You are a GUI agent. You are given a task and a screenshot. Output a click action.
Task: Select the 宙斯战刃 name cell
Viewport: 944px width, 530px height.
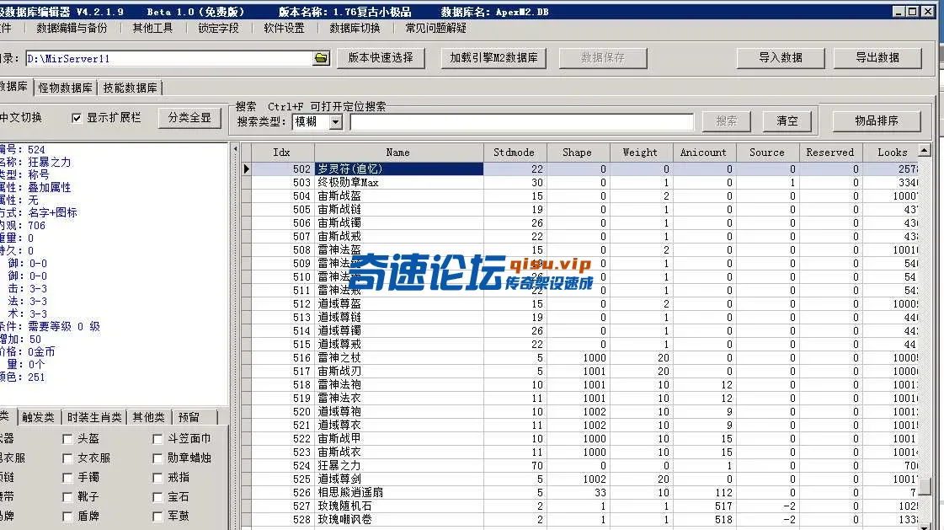pyautogui.click(x=398, y=371)
